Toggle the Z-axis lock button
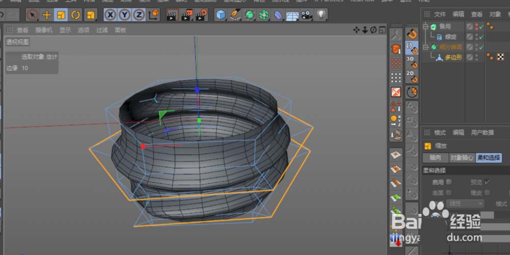The width and height of the screenshot is (510, 255). click(x=138, y=15)
